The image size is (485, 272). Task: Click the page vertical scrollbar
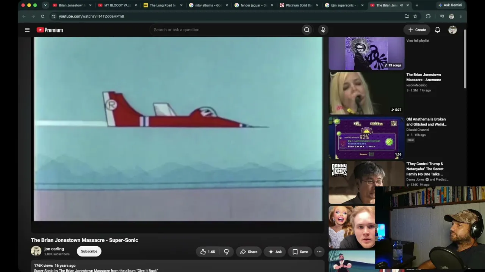(465, 59)
